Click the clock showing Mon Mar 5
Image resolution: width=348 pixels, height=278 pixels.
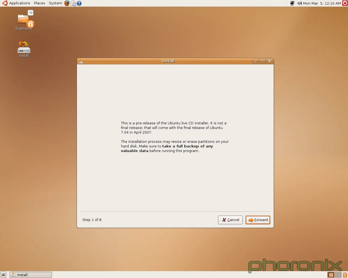click(322, 3)
